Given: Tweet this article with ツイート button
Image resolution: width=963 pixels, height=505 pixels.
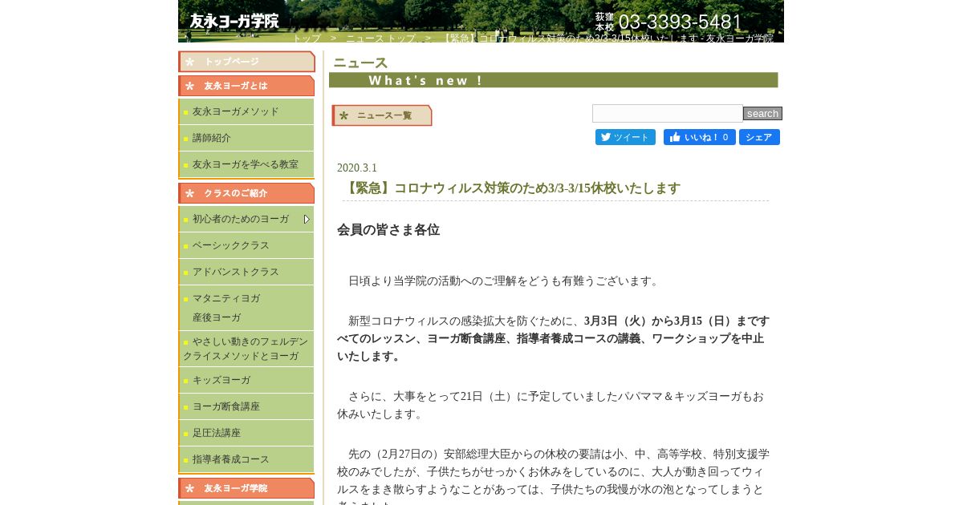Looking at the screenshot, I should [x=625, y=137].
